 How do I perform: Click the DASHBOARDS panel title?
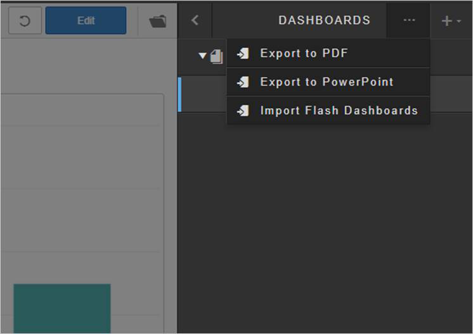click(324, 20)
